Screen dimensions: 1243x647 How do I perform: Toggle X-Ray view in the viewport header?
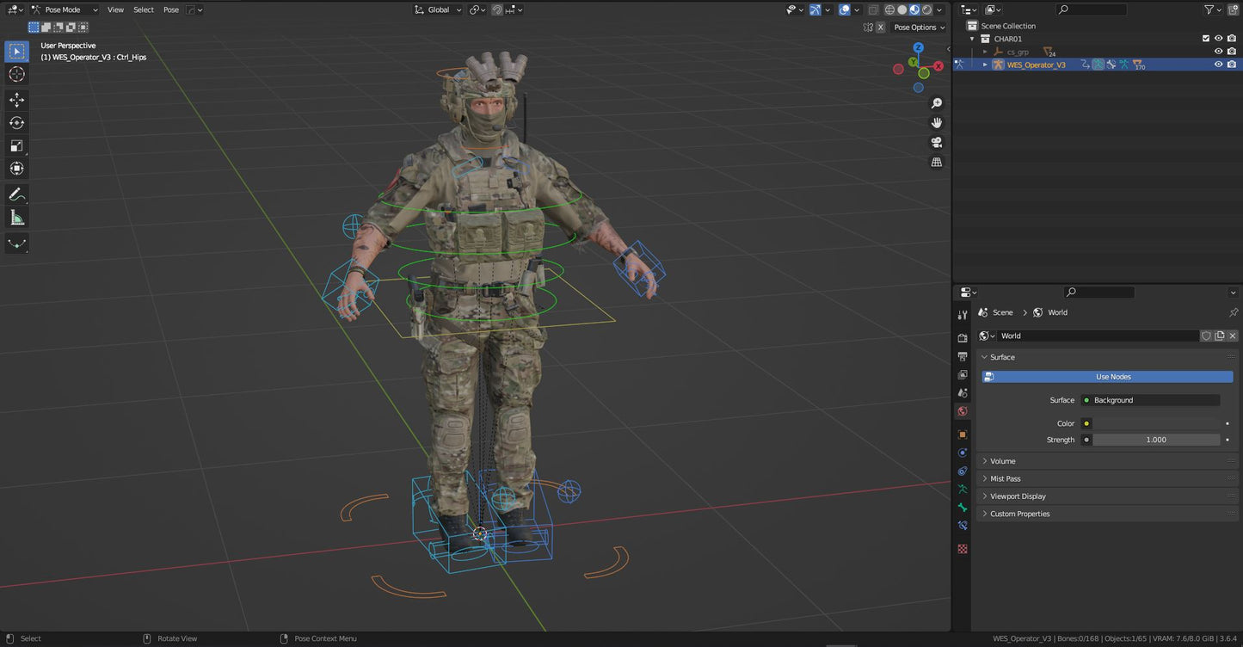873,9
